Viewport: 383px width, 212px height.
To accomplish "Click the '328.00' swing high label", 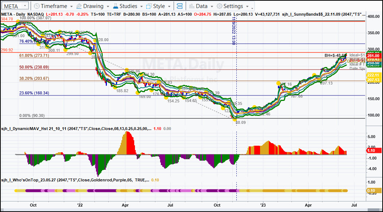I will coord(102,40).
